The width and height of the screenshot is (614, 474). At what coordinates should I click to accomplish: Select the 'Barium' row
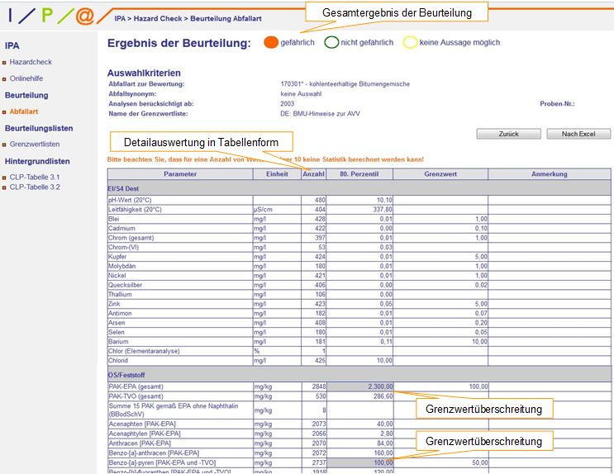[359, 341]
